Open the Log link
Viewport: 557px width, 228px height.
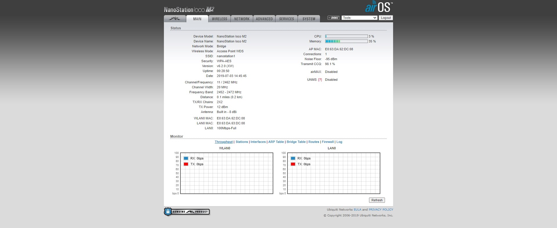[x=339, y=142]
